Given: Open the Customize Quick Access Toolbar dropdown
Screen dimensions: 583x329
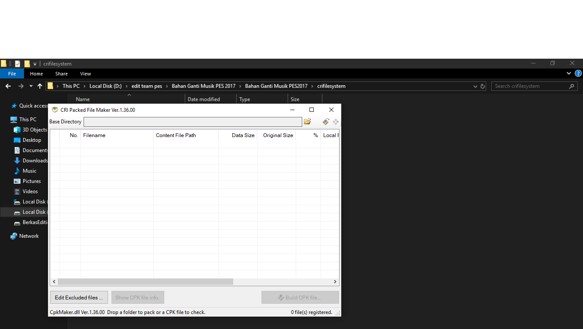Looking at the screenshot, I should tap(35, 64).
